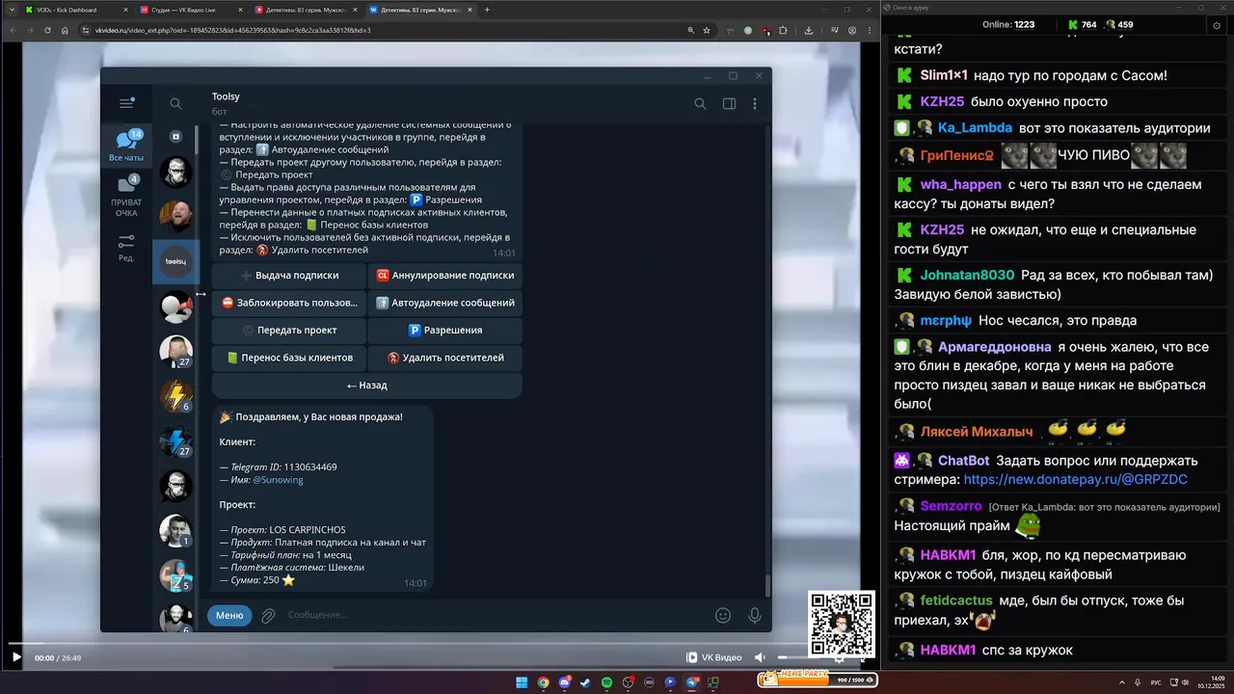
Task: Click the Заблокировать пользов... button
Action: click(289, 303)
